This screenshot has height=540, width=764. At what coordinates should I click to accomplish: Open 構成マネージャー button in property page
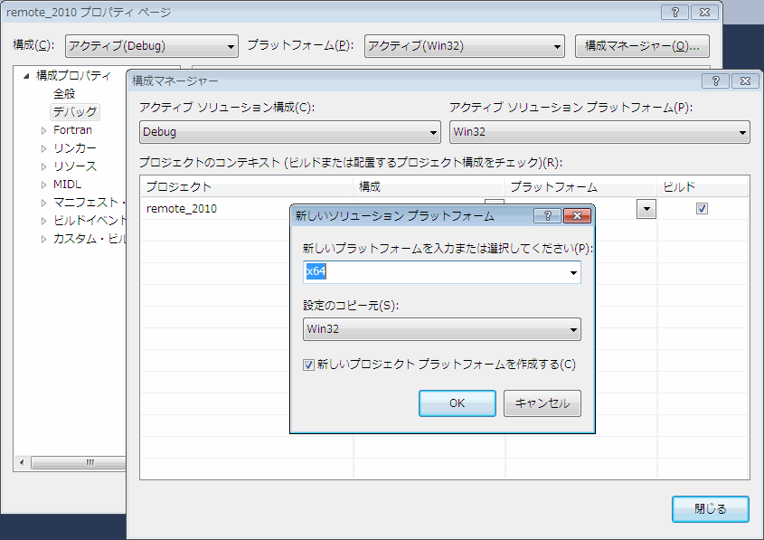coord(642,46)
